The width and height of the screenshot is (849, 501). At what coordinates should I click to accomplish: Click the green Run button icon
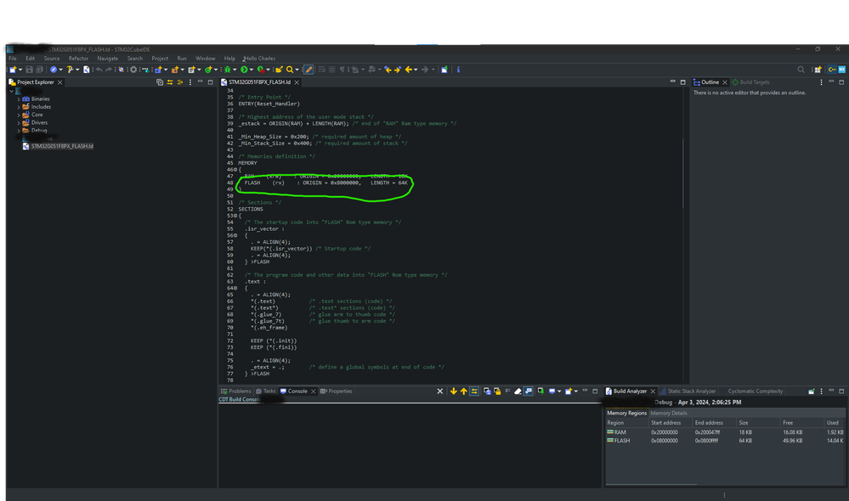tap(244, 69)
